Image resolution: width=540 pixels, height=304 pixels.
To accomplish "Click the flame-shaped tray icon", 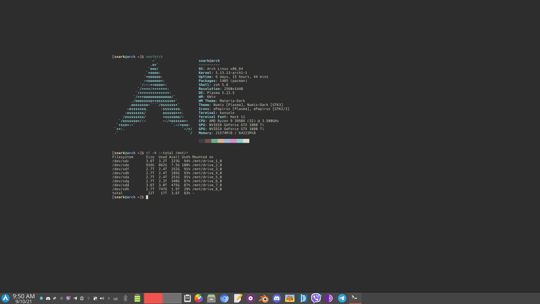I will [55, 299].
